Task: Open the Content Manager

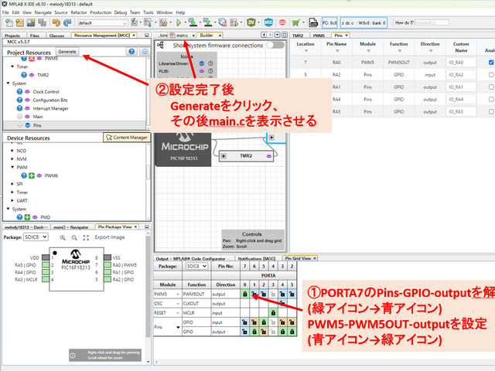Action: [127, 138]
